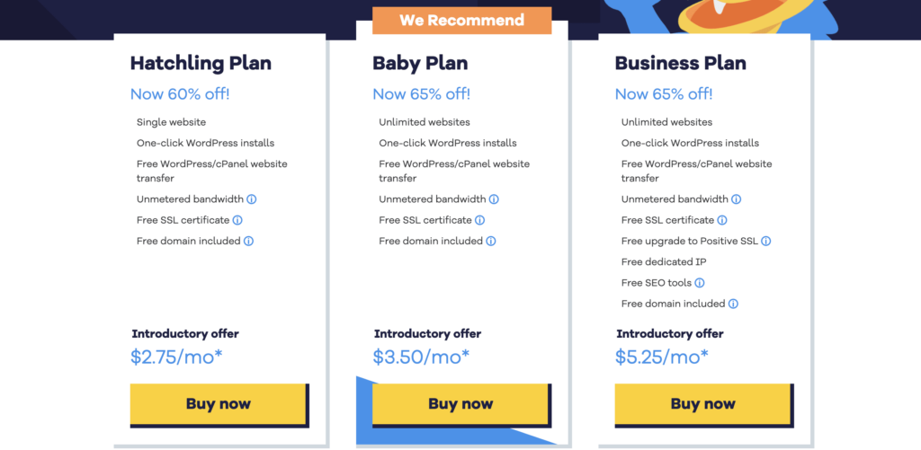
Task: Open Baby Plan Unmetered bandwidth info icon
Action: [494, 199]
